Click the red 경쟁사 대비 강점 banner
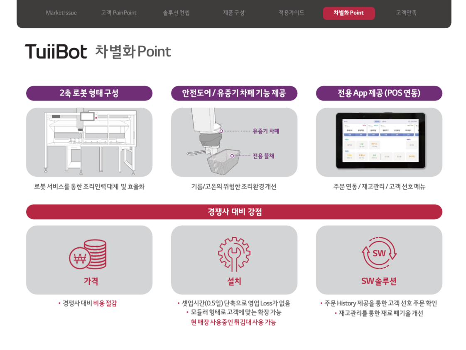This screenshot has height=350, width=466. [234, 212]
